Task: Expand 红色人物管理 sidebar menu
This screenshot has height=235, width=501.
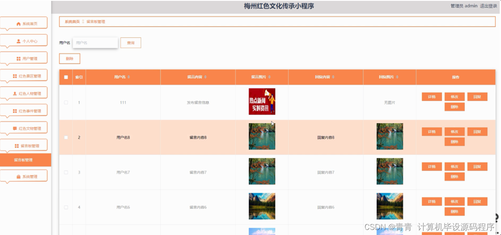Action: point(24,93)
